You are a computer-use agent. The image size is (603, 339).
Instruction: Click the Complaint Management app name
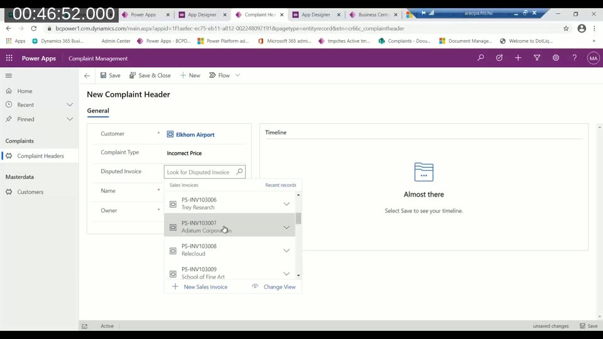(x=98, y=58)
